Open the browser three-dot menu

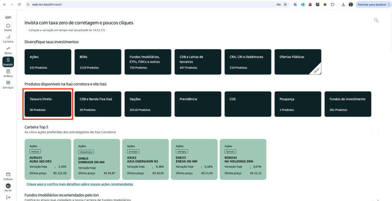click(387, 4)
